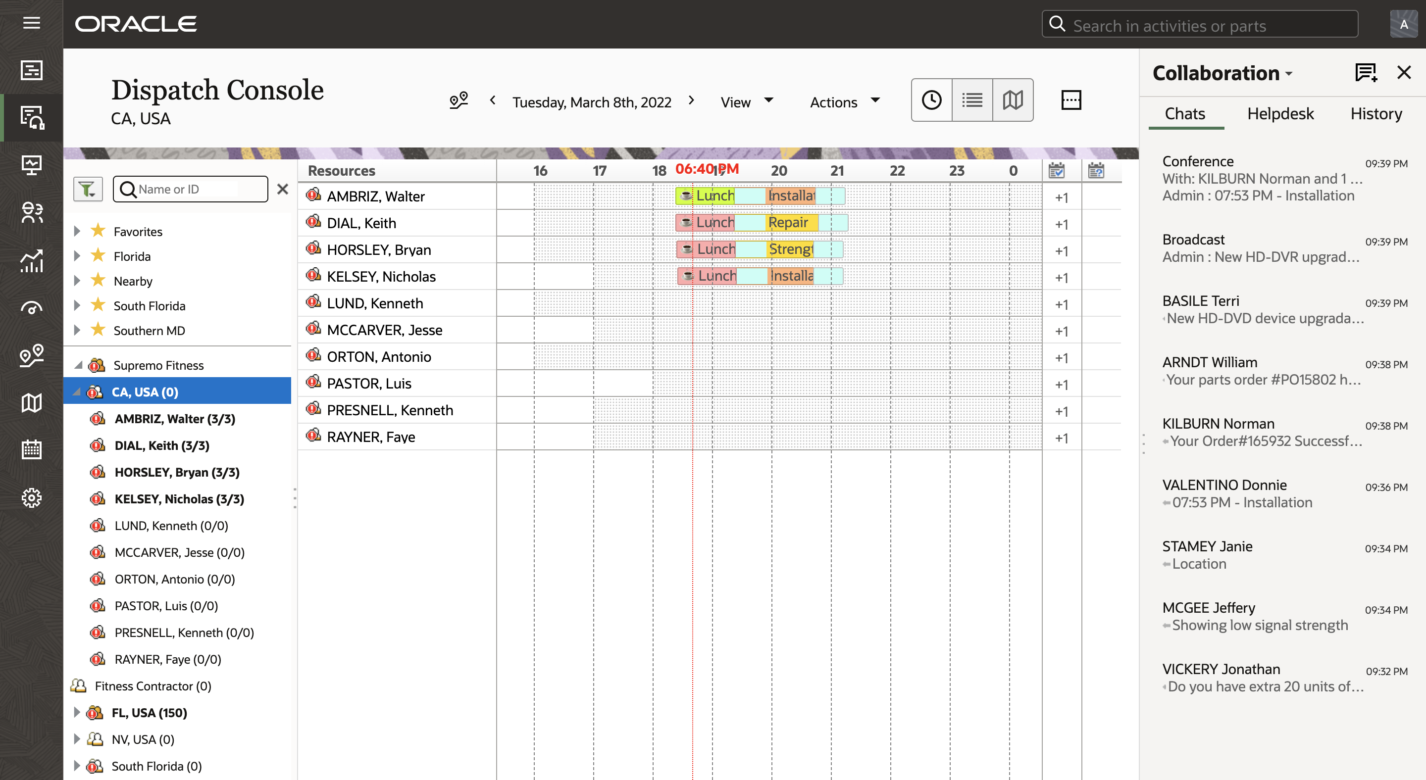The height and width of the screenshot is (780, 1426).
Task: Clear the resource search with the X
Action: 282,189
